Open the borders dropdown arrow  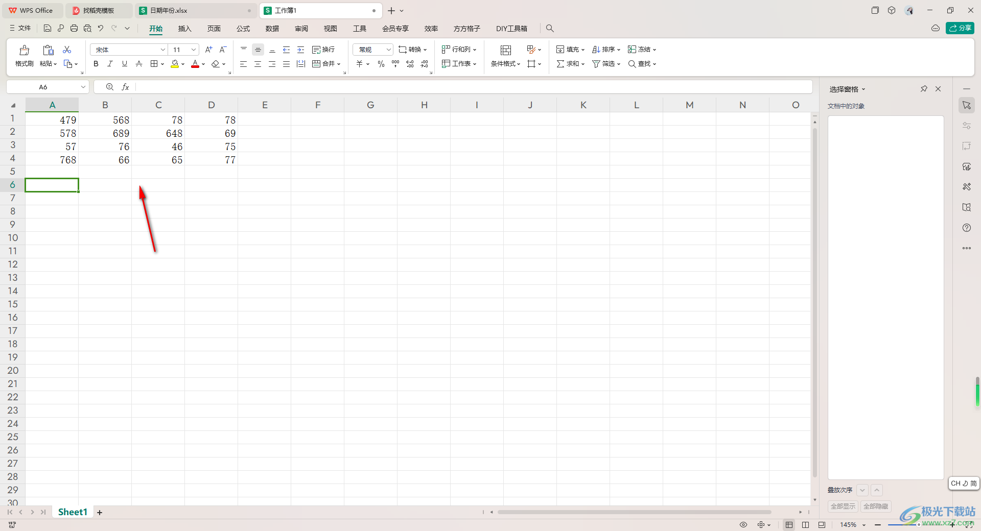(162, 64)
